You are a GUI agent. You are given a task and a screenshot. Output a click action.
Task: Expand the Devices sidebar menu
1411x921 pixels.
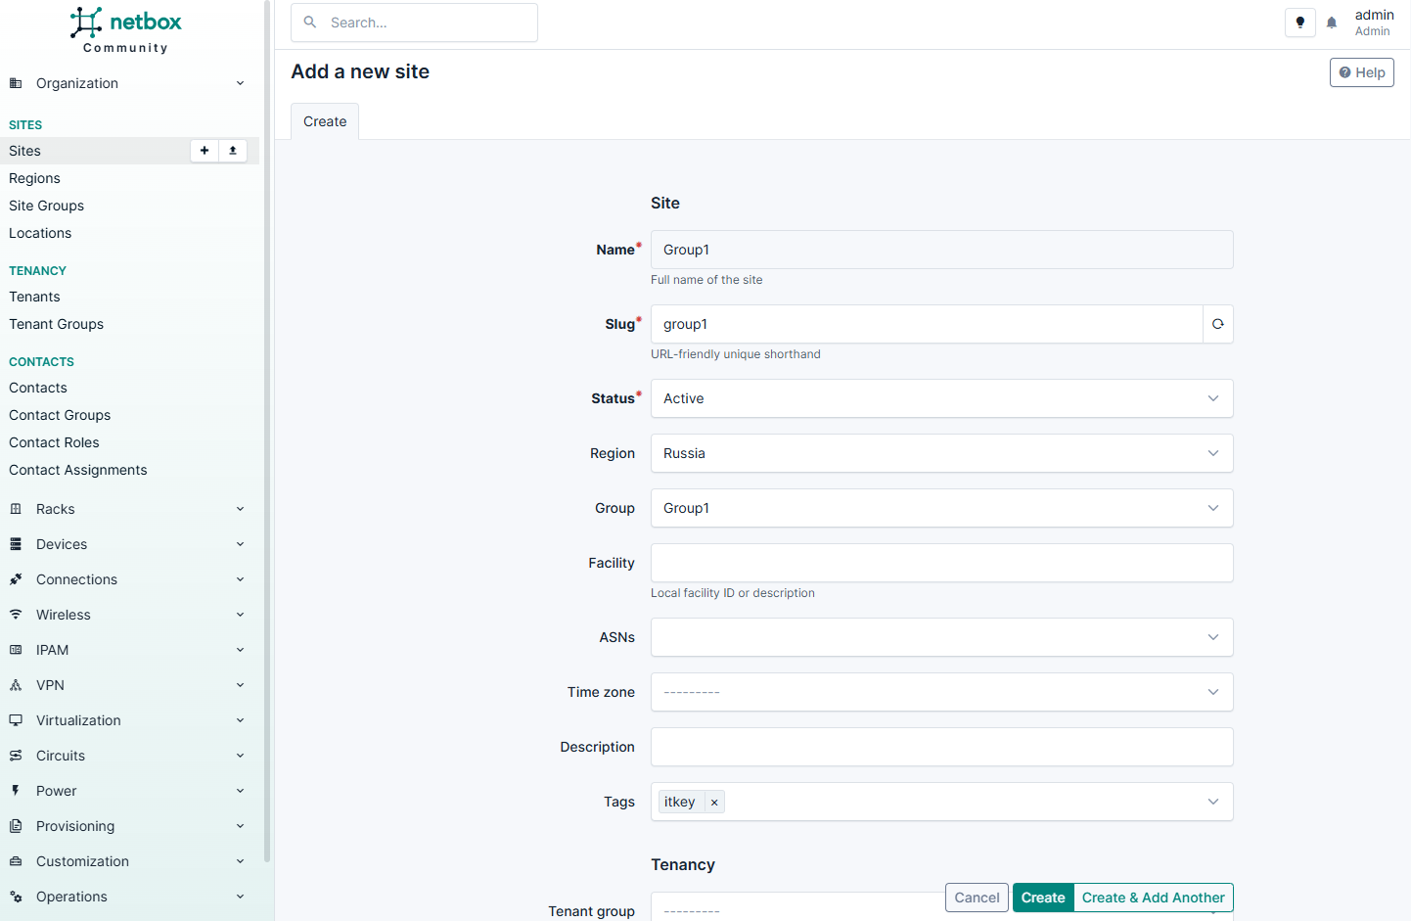click(x=125, y=544)
